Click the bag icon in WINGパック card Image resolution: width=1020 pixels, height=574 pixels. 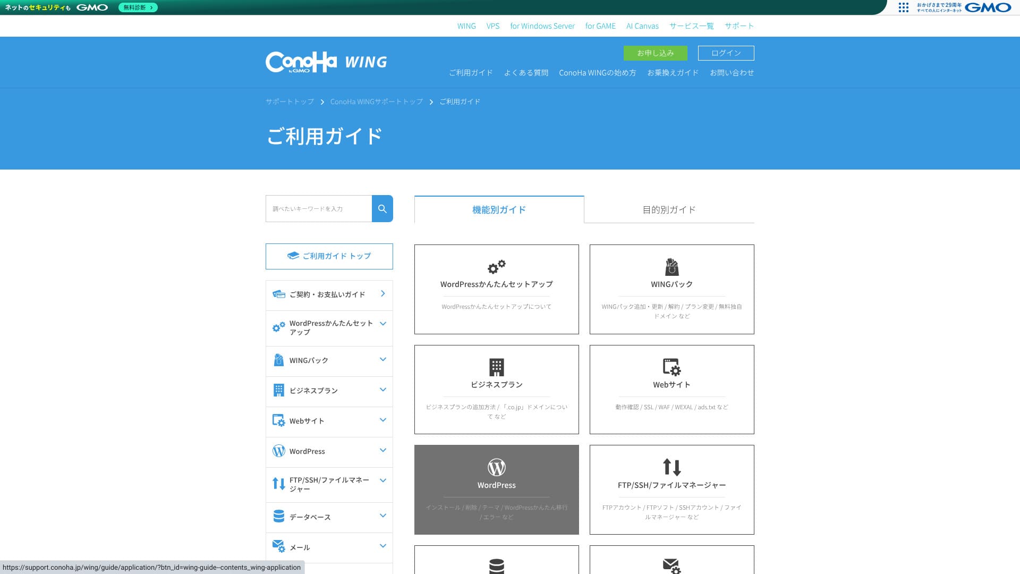[x=671, y=266]
